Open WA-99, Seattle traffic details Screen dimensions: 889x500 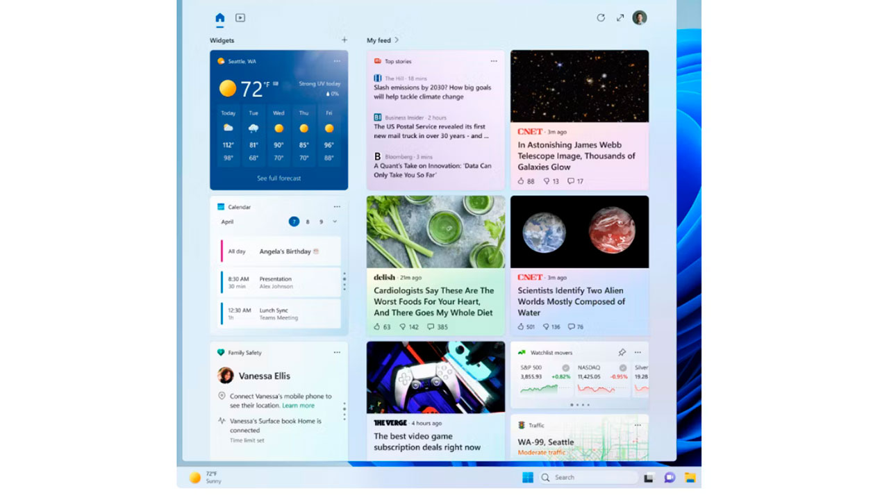pos(546,442)
